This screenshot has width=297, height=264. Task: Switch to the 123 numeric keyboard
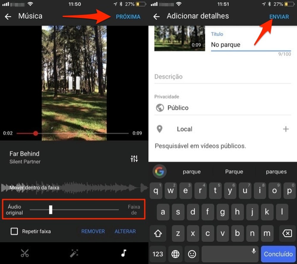click(x=158, y=254)
